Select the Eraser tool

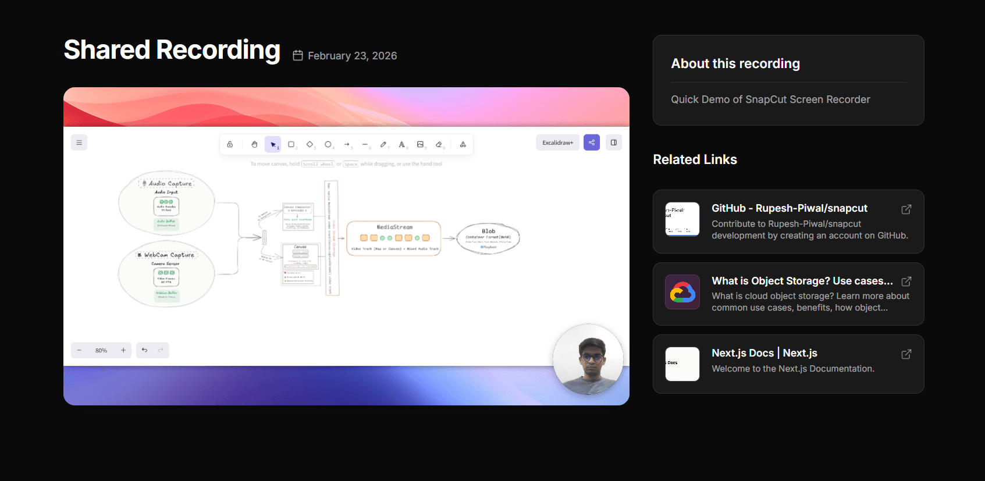(439, 144)
